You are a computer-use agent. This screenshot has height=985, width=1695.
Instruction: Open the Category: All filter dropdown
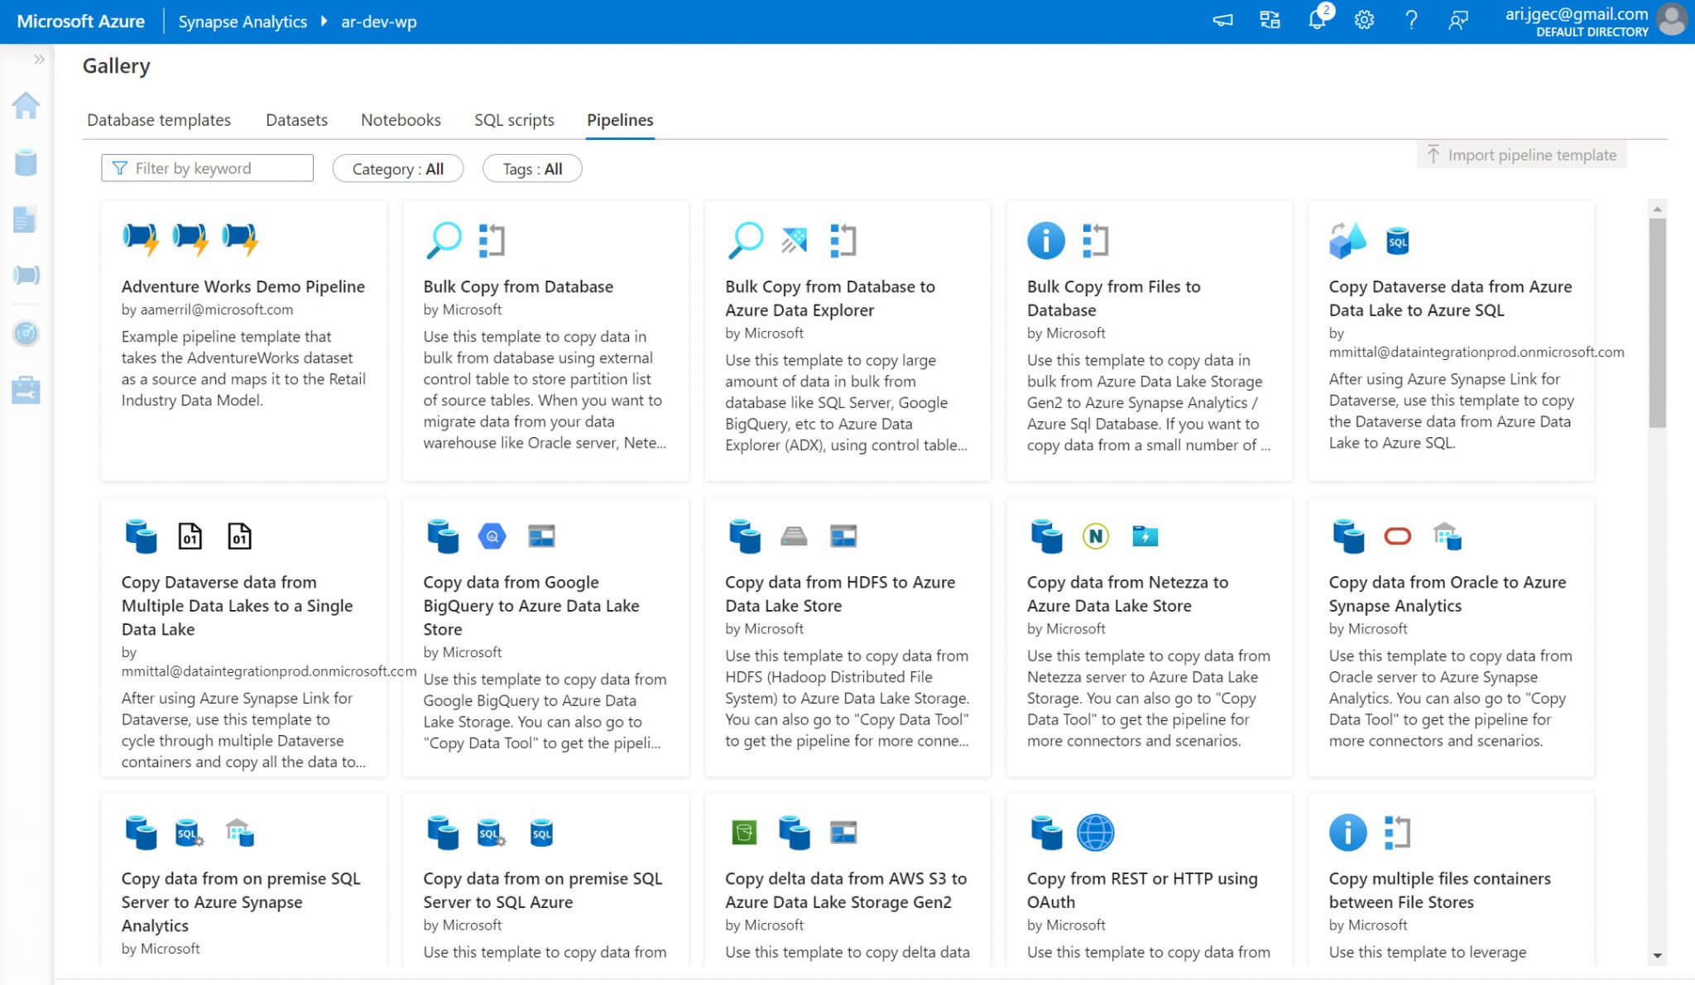click(397, 169)
